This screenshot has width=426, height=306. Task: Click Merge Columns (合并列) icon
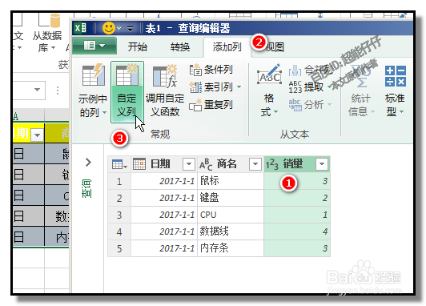295,70
